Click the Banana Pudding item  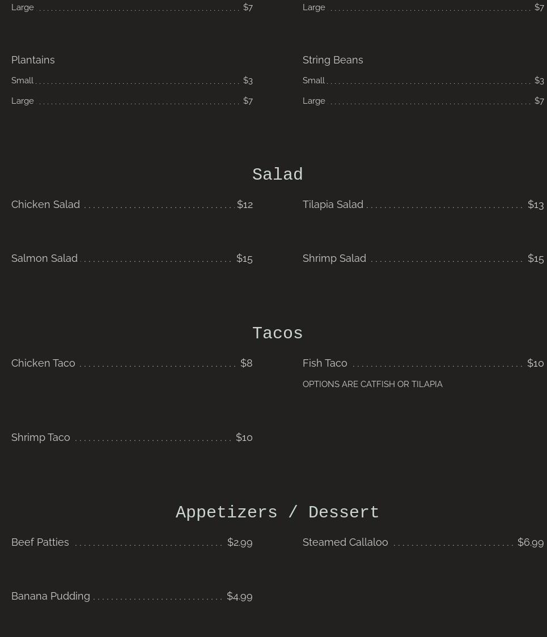tap(51, 596)
